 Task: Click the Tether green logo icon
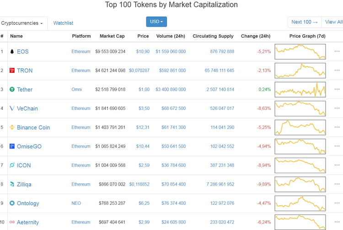click(x=12, y=89)
